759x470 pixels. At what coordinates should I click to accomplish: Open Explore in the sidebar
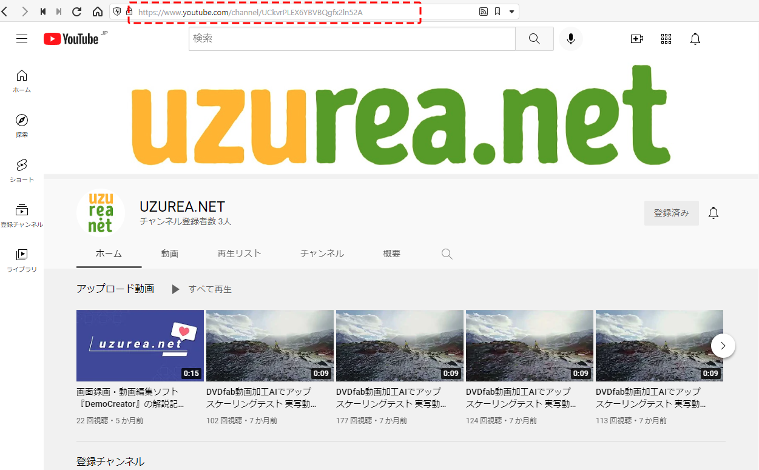tap(22, 126)
